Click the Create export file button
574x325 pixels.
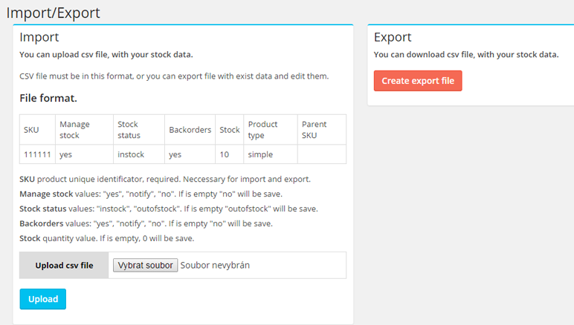pos(418,81)
